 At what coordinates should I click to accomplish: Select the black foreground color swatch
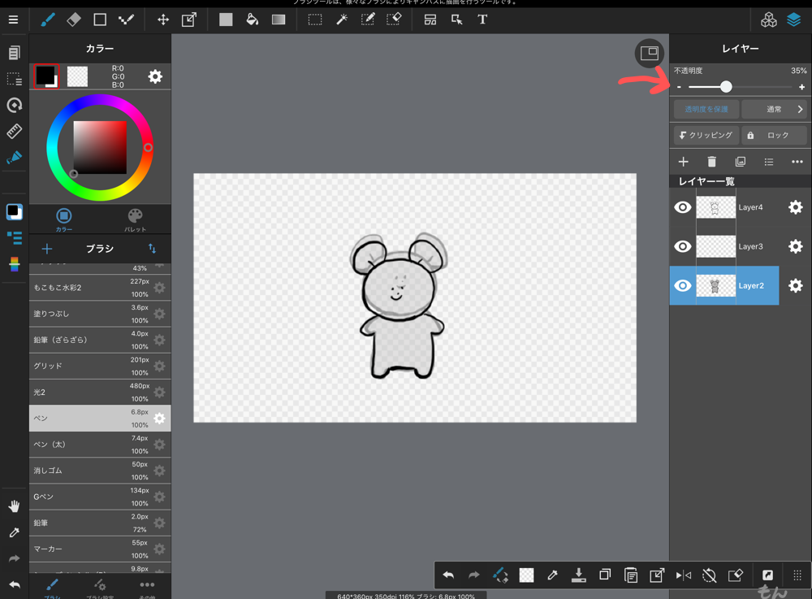coord(46,76)
